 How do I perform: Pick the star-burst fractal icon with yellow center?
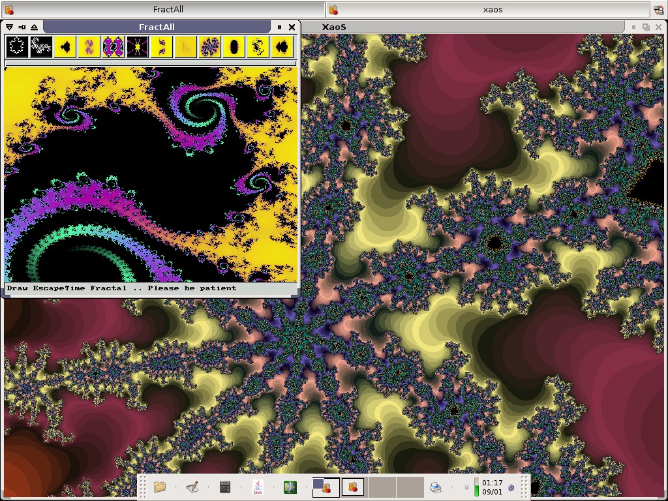(138, 47)
